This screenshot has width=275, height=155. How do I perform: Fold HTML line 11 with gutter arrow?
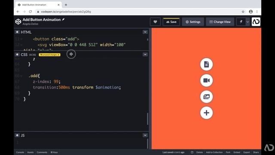pyautogui.click(x=21, y=39)
